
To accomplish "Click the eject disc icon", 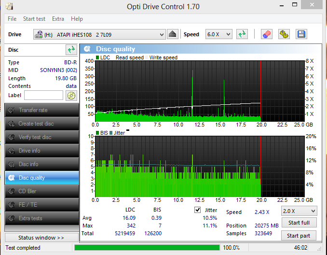I will tap(173, 34).
